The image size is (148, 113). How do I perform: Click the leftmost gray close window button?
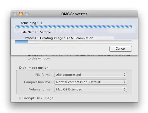click(x=15, y=14)
